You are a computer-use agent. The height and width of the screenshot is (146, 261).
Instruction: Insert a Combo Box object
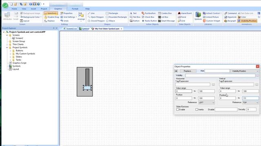point(165,13)
